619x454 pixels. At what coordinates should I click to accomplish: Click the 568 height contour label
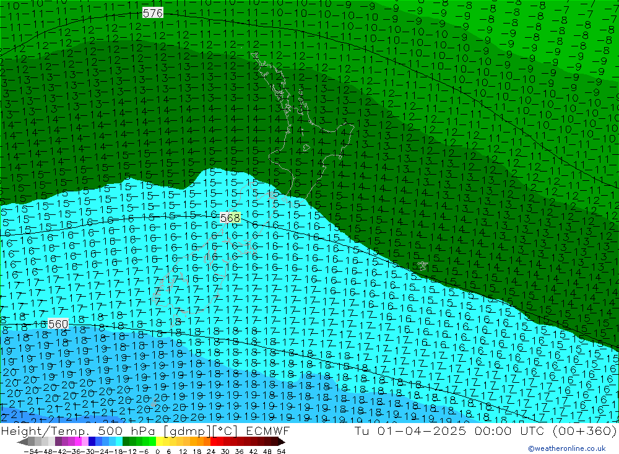[x=230, y=218]
